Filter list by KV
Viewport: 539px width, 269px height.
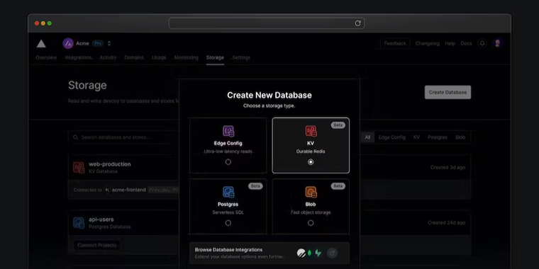pyautogui.click(x=416, y=137)
